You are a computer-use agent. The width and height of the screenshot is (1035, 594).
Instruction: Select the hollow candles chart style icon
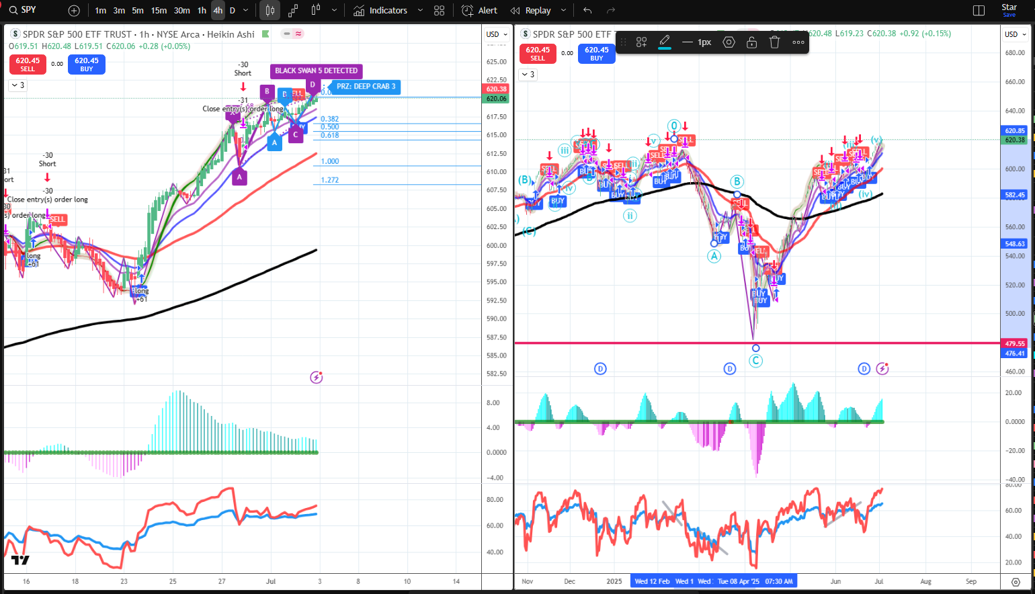click(316, 10)
